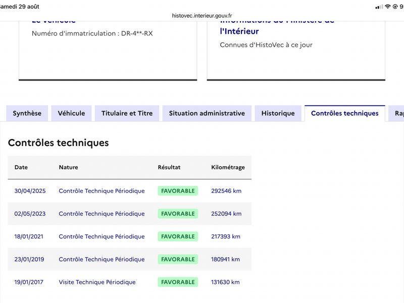This screenshot has height=303, width=404.
Task: Click the FAVORABLE badge for 19/01/2017
Action: point(178,282)
